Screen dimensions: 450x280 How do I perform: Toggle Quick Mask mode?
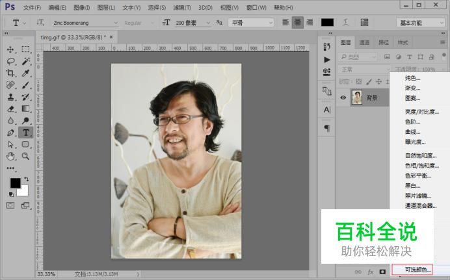coord(10,205)
